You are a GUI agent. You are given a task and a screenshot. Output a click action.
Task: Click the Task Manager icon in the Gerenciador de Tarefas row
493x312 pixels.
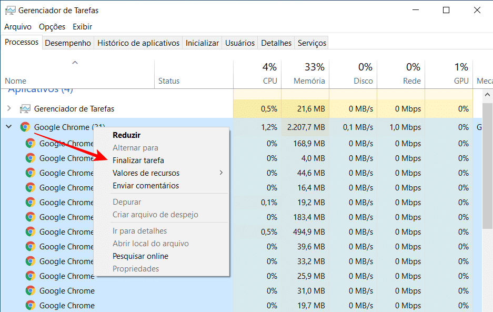click(x=25, y=109)
